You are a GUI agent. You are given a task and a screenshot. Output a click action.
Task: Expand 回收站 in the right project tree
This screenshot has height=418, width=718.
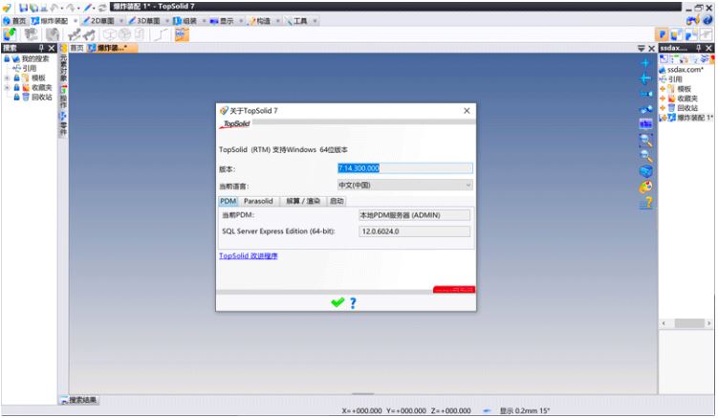662,107
